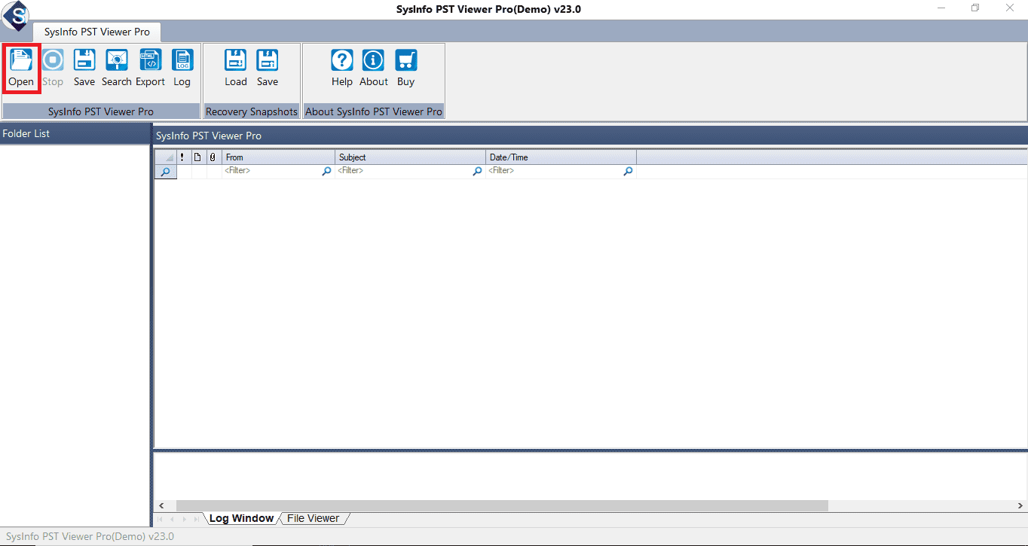Launch the Search function
This screenshot has height=546, width=1028.
click(116, 68)
